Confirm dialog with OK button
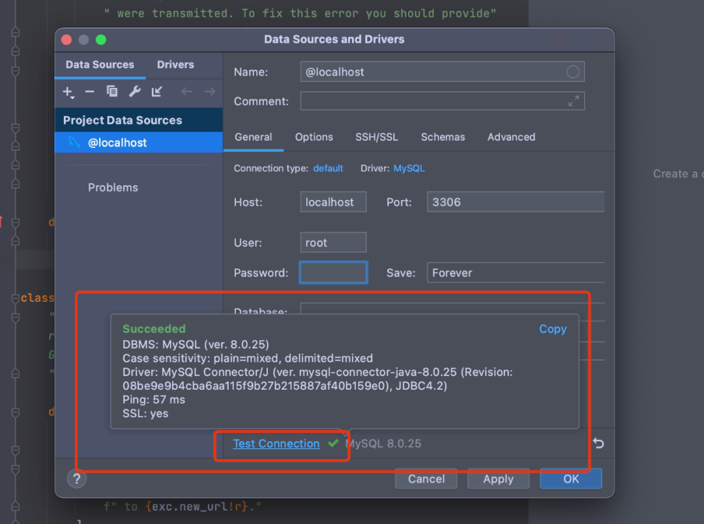The height and width of the screenshot is (524, 704). point(570,478)
